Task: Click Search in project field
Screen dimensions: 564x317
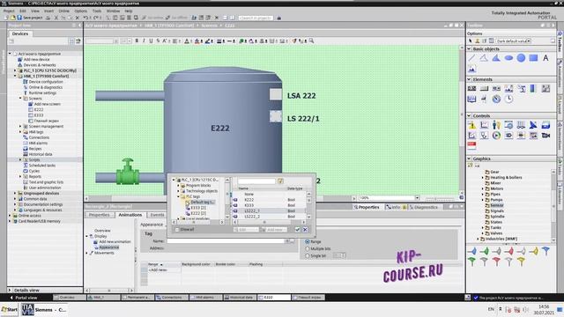Action: 256,18
